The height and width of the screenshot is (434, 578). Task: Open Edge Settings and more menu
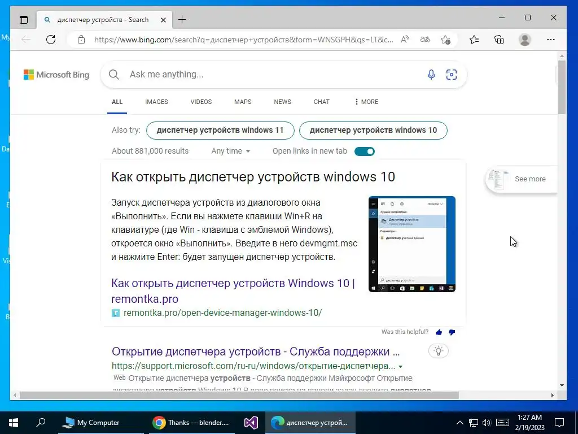pos(551,40)
